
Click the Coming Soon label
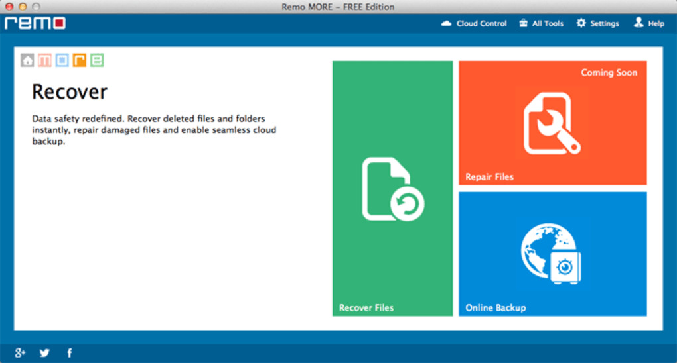[x=609, y=72]
